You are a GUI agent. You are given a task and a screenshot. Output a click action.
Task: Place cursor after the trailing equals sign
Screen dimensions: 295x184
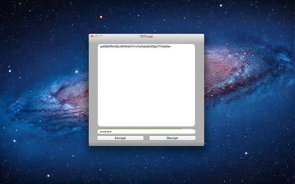coord(171,47)
